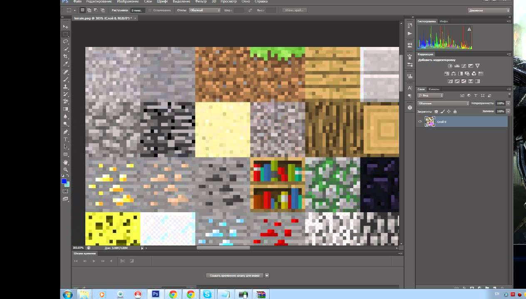The width and height of the screenshot is (526, 299).
Task: Select the Brush tool
Action: (x=66, y=79)
